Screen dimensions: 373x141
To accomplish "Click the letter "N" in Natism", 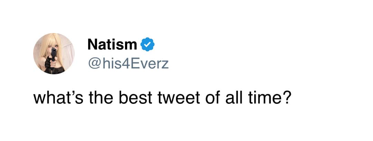I will 92,44.
